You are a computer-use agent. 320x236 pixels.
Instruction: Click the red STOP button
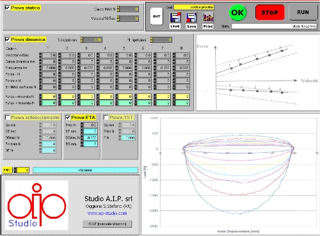pos(269,13)
